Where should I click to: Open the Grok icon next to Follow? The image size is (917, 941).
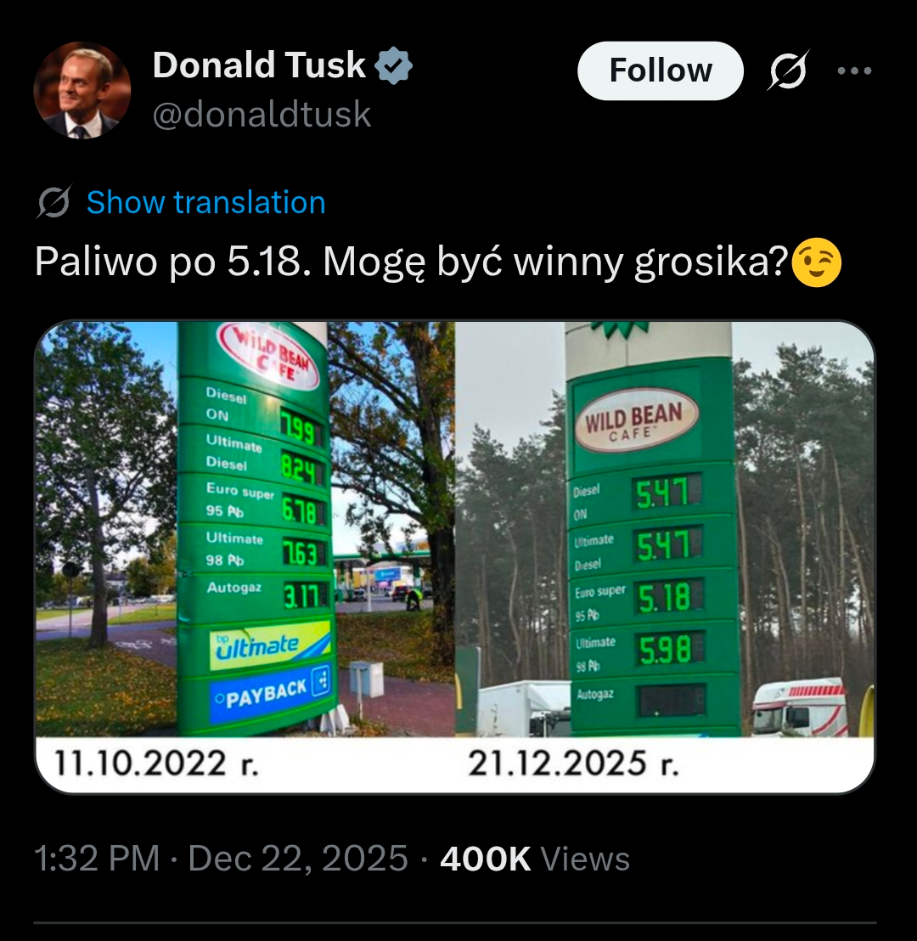(788, 70)
